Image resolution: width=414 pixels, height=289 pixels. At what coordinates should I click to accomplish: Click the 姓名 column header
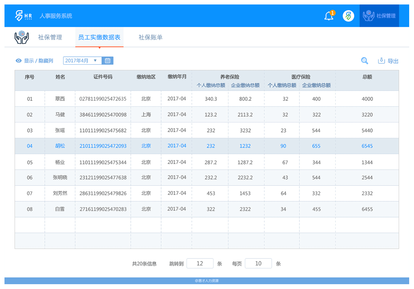click(x=60, y=77)
